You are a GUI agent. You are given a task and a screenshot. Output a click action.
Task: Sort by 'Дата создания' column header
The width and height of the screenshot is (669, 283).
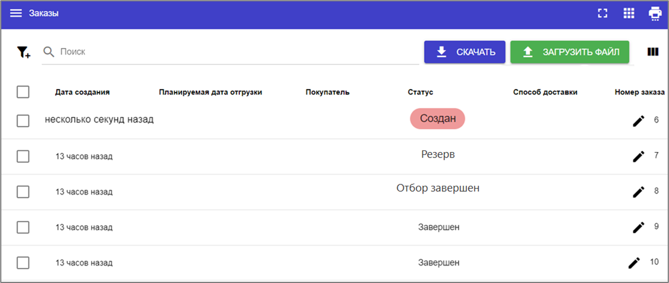[x=82, y=92]
